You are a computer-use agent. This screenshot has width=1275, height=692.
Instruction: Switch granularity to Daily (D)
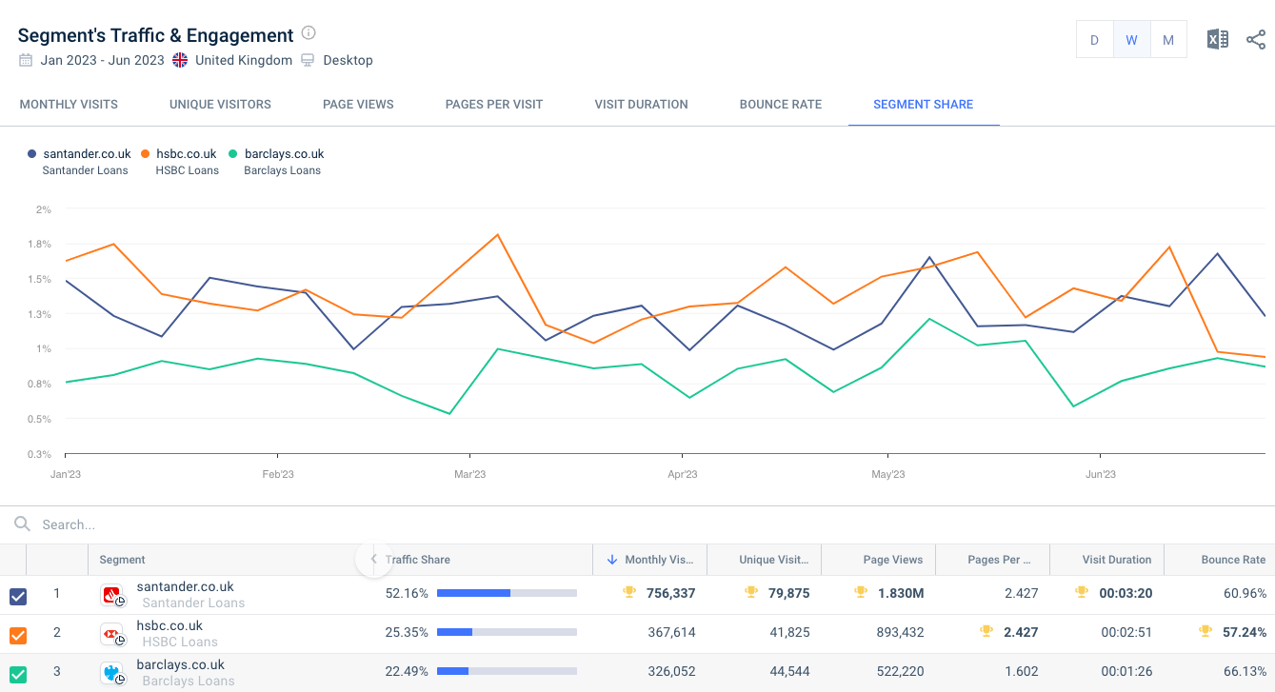click(1095, 40)
